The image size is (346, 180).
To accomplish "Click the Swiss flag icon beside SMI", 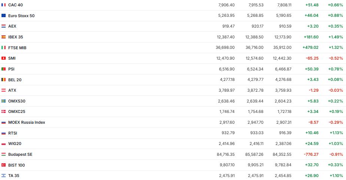I will click(x=4, y=58).
